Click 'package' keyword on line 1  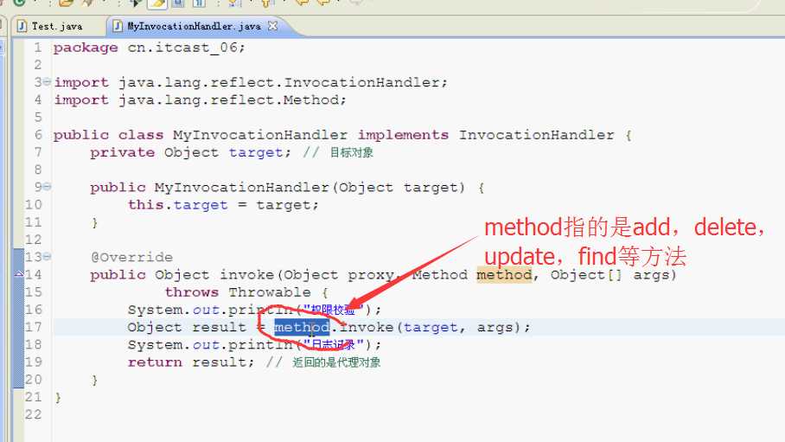[x=86, y=48]
